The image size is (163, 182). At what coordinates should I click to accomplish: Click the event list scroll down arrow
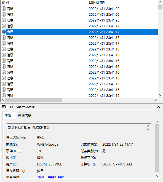[160, 95]
